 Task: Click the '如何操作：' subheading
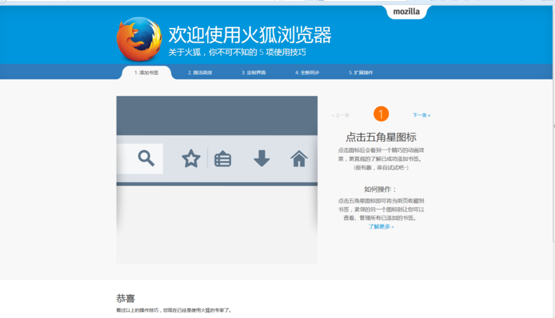coord(381,190)
